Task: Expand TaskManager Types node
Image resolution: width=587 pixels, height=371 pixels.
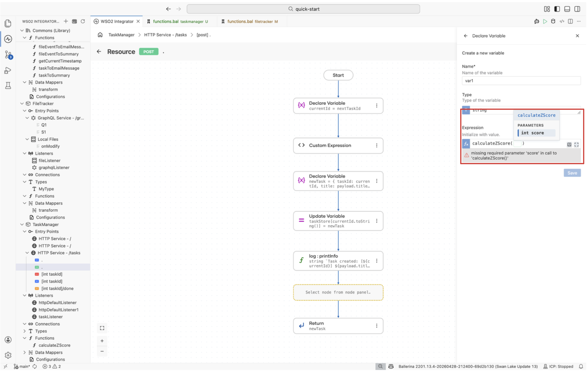Action: (x=24, y=331)
